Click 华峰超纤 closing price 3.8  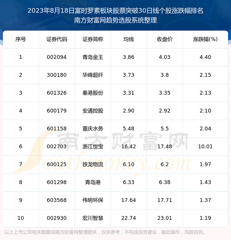tap(165, 75)
